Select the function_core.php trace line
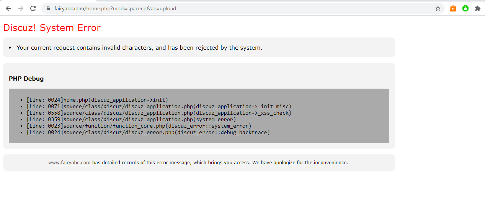Screen dimensions: 485x209 click(x=139, y=126)
